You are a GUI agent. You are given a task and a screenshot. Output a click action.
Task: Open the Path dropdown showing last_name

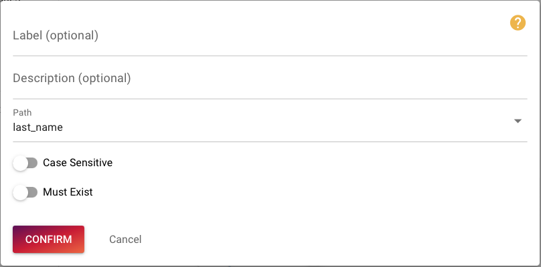(x=270, y=121)
